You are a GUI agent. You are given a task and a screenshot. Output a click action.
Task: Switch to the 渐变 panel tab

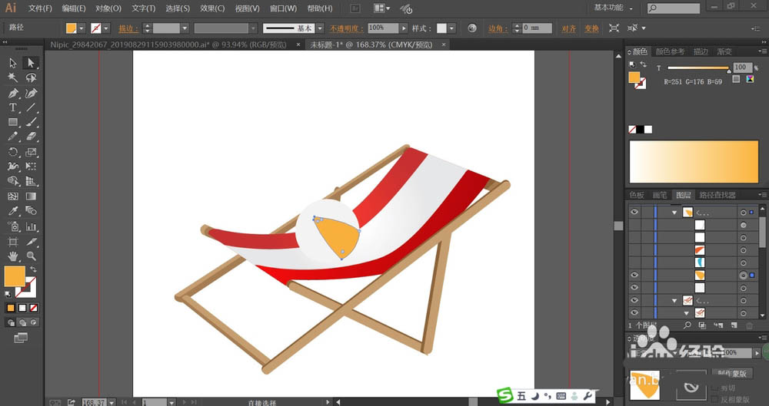[x=724, y=51]
